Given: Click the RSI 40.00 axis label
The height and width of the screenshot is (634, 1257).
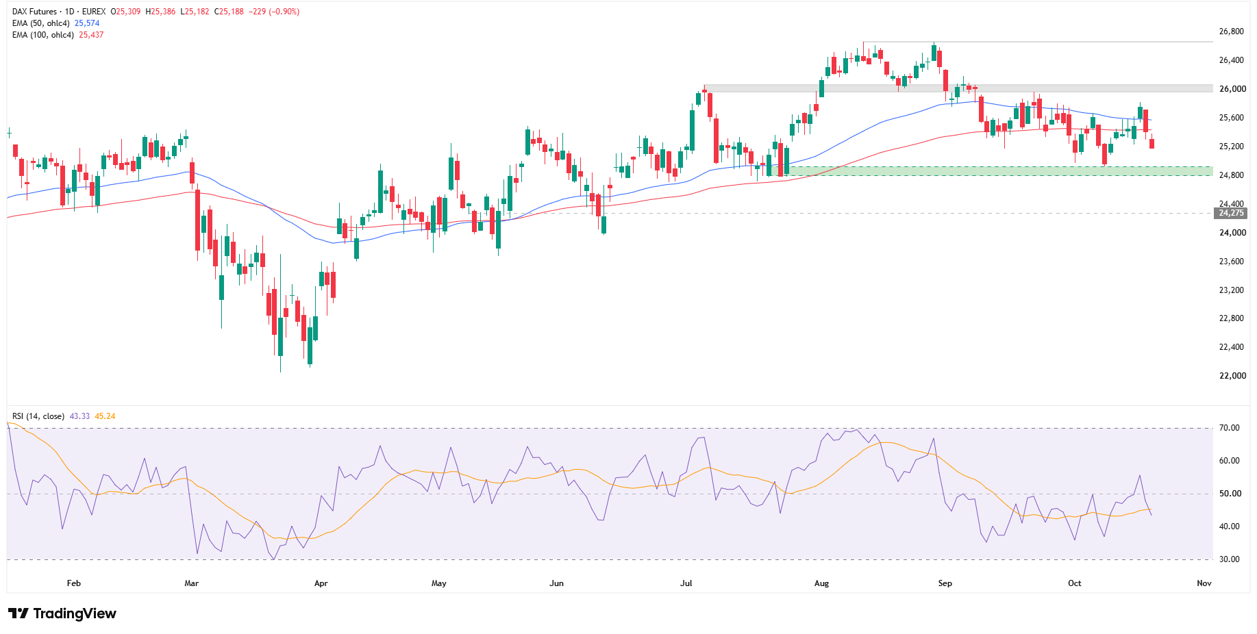Looking at the screenshot, I should 1230,527.
